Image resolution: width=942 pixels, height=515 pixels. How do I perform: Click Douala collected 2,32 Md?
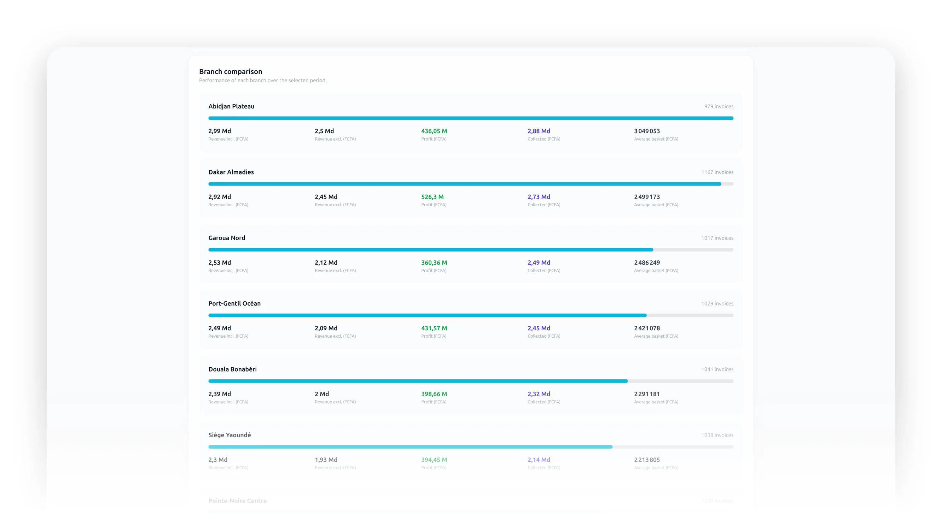[539, 394]
